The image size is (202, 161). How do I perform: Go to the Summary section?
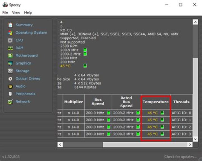(x=24, y=25)
